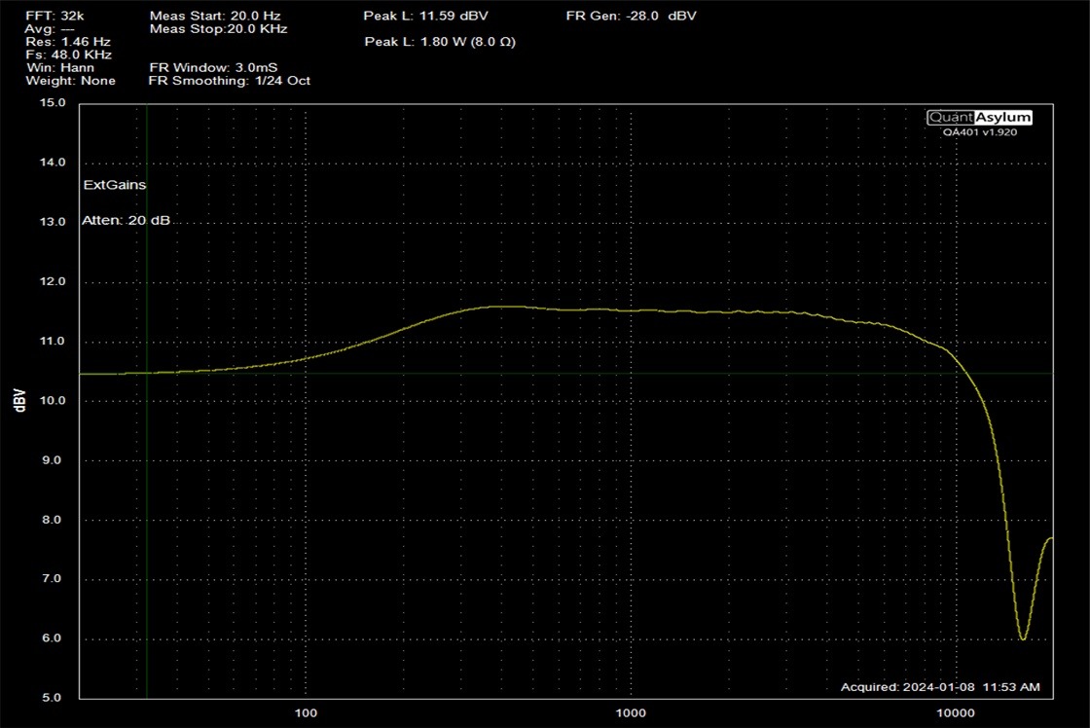Click the 8.0 Y-axis value

53,520
